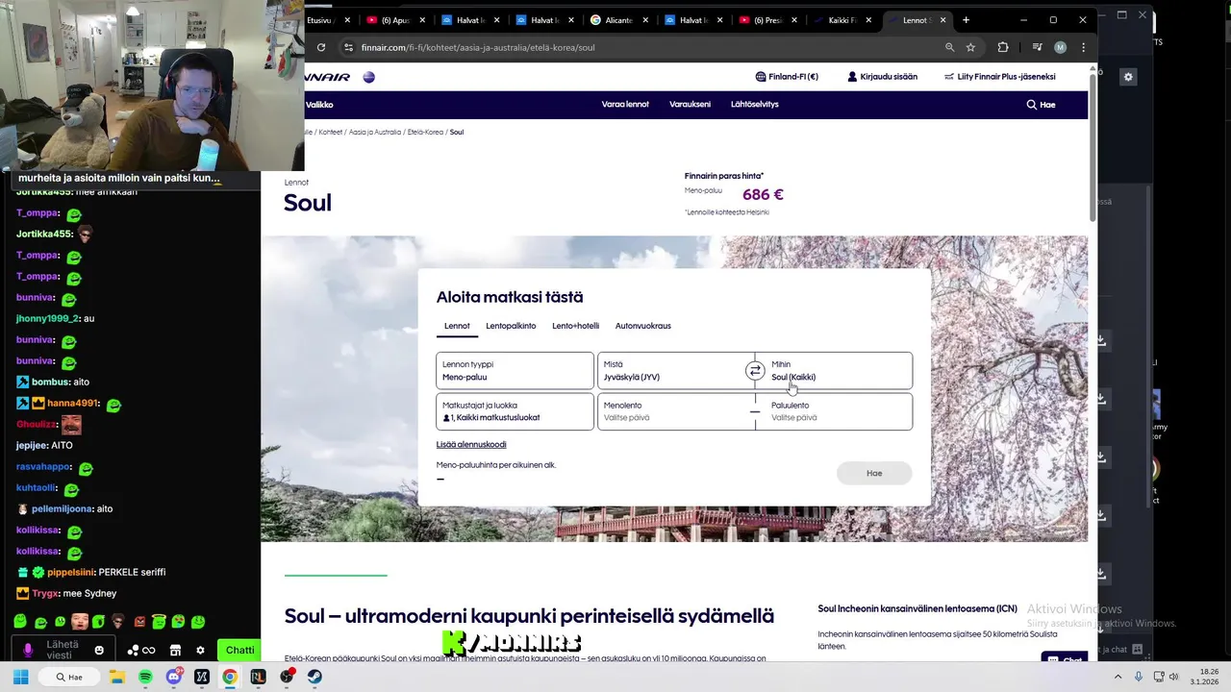Open the emoji picker in chat input
The width and height of the screenshot is (1231, 692).
pyautogui.click(x=98, y=650)
